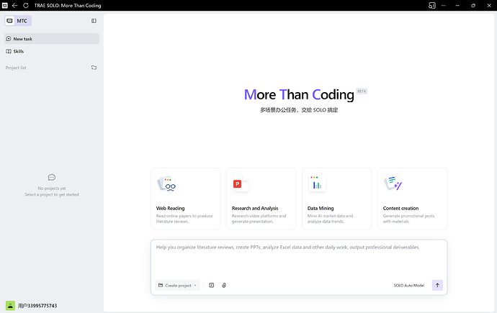
Task: Click the TRAE app logo in title bar
Action: (x=5, y=5)
